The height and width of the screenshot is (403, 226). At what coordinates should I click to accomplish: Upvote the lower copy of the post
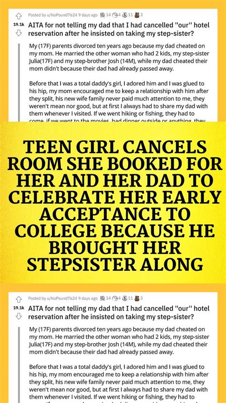tap(18, 300)
